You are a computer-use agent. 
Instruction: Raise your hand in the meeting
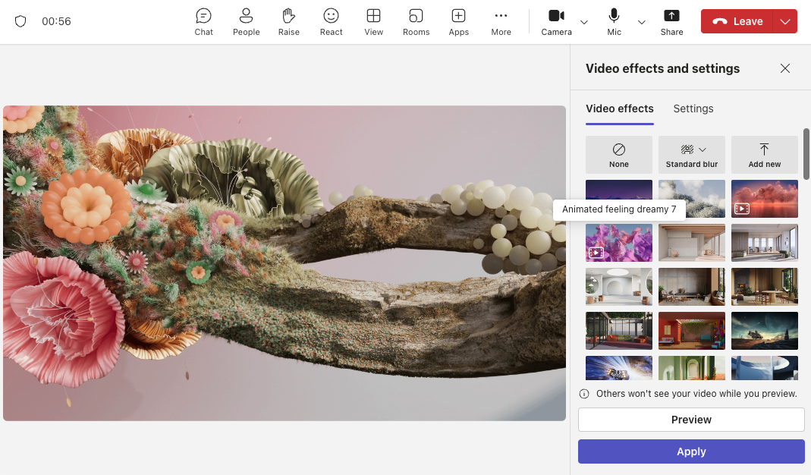[288, 22]
